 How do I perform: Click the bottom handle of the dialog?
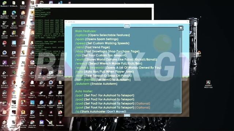point(127,115)
